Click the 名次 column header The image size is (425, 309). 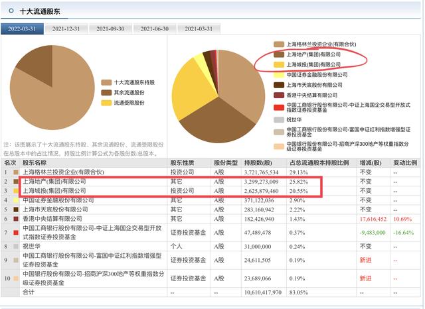10,162
